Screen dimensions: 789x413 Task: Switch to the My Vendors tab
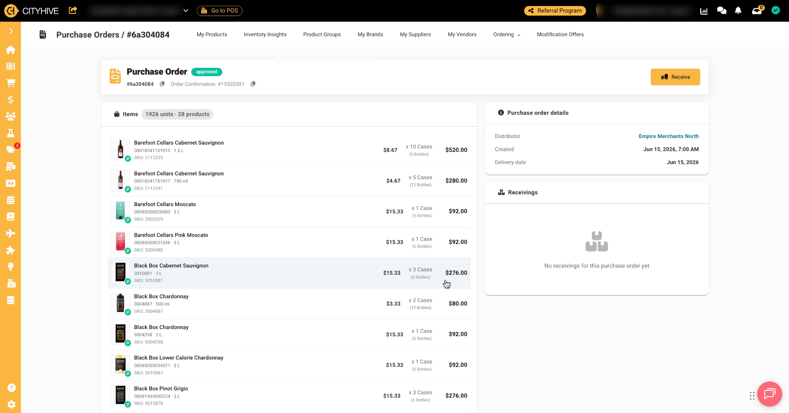click(462, 35)
